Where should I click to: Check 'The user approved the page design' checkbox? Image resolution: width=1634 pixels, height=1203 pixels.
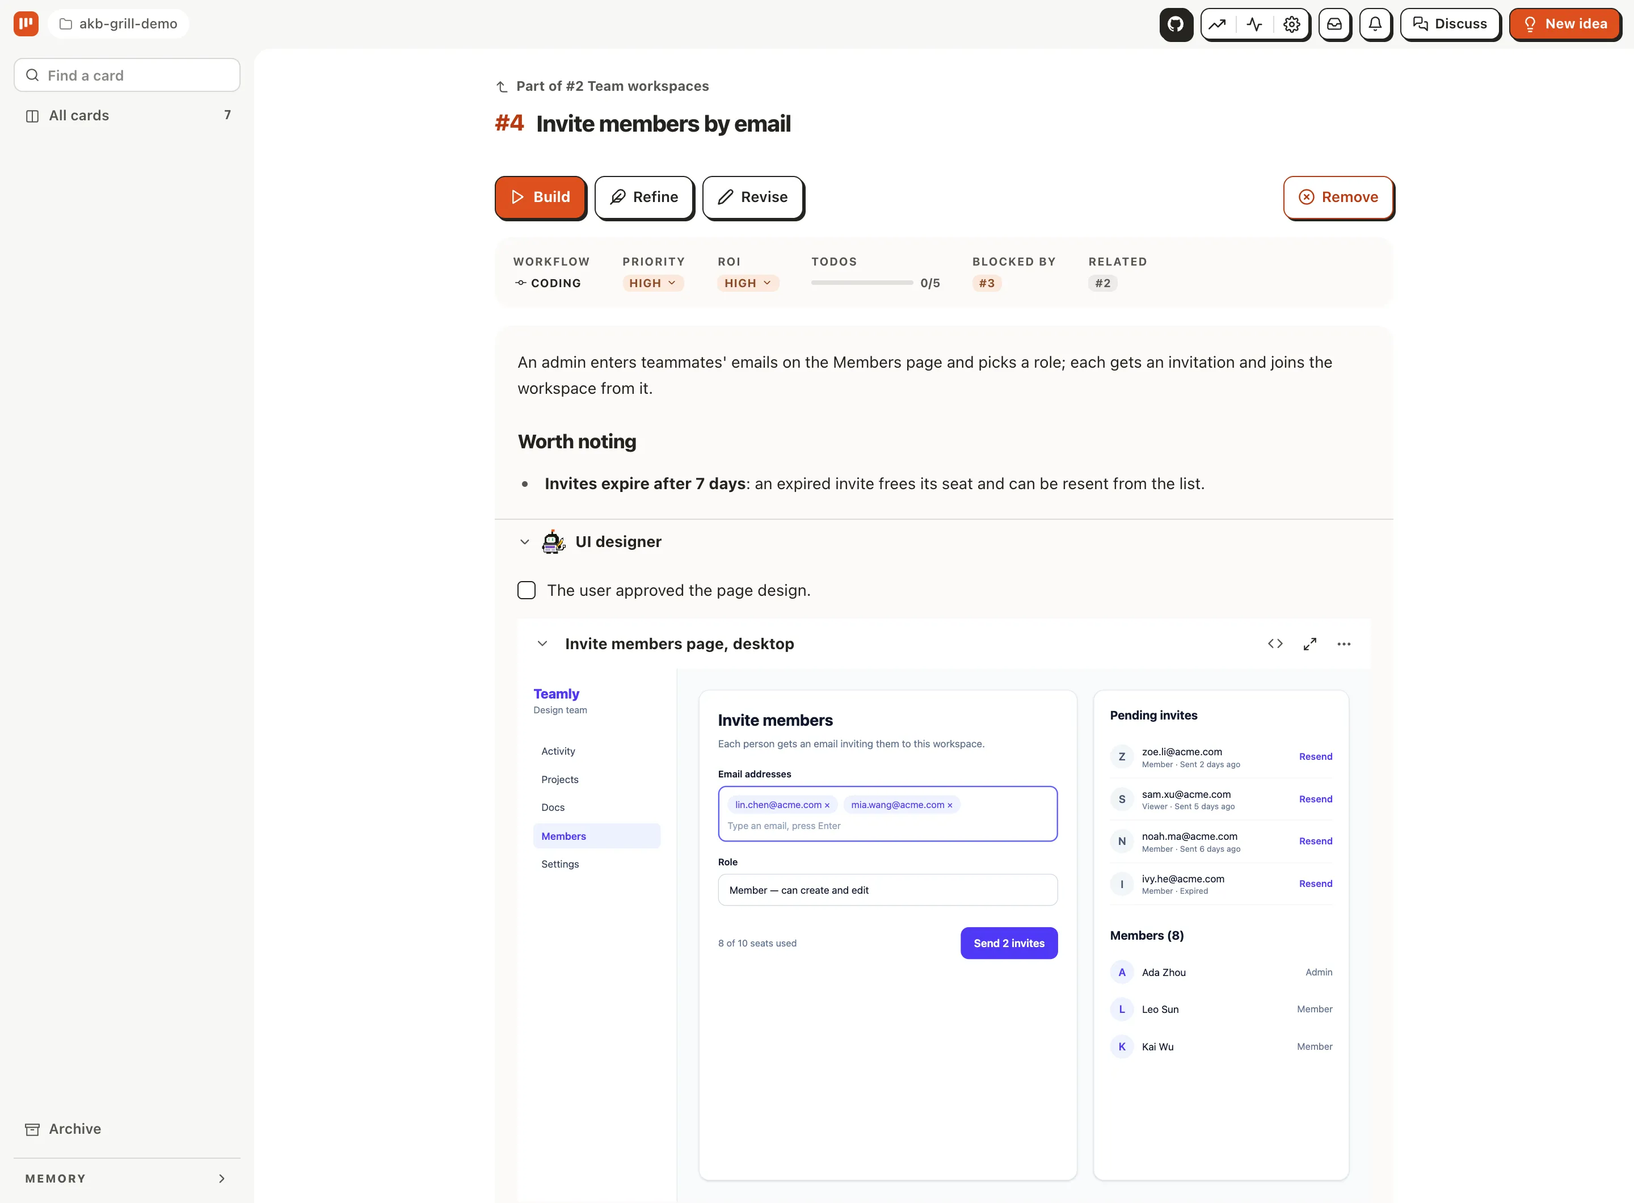pos(527,590)
